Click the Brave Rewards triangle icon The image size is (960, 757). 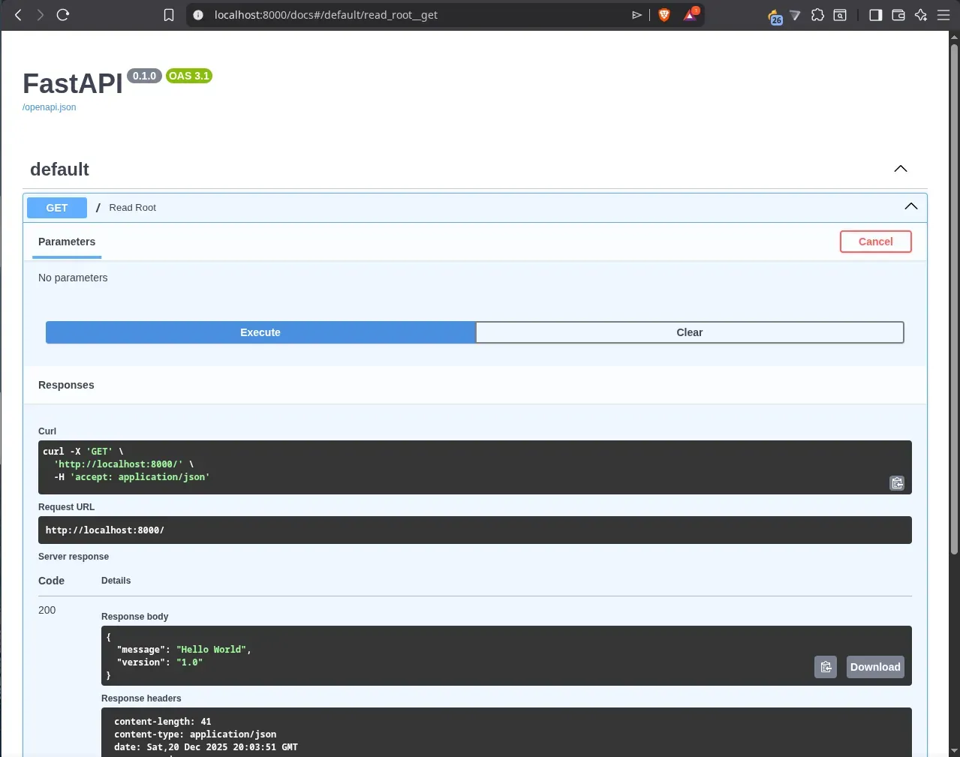pos(690,15)
